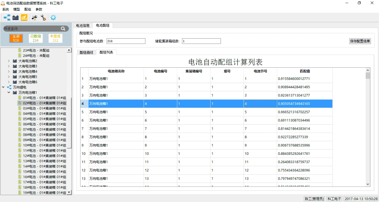Click the battery icon of 15#电池 row

click(x=20, y=171)
